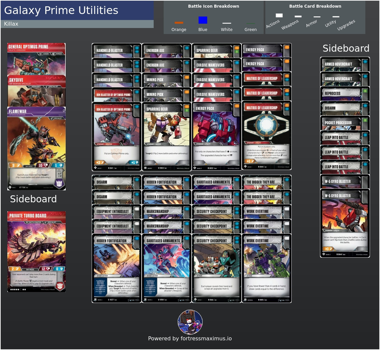Click the 'Sideboard' heading below Flamewar

tap(33, 199)
